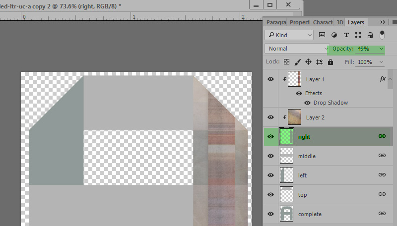Lock all padlock icon
Image resolution: width=397 pixels, height=226 pixels.
pyautogui.click(x=331, y=62)
